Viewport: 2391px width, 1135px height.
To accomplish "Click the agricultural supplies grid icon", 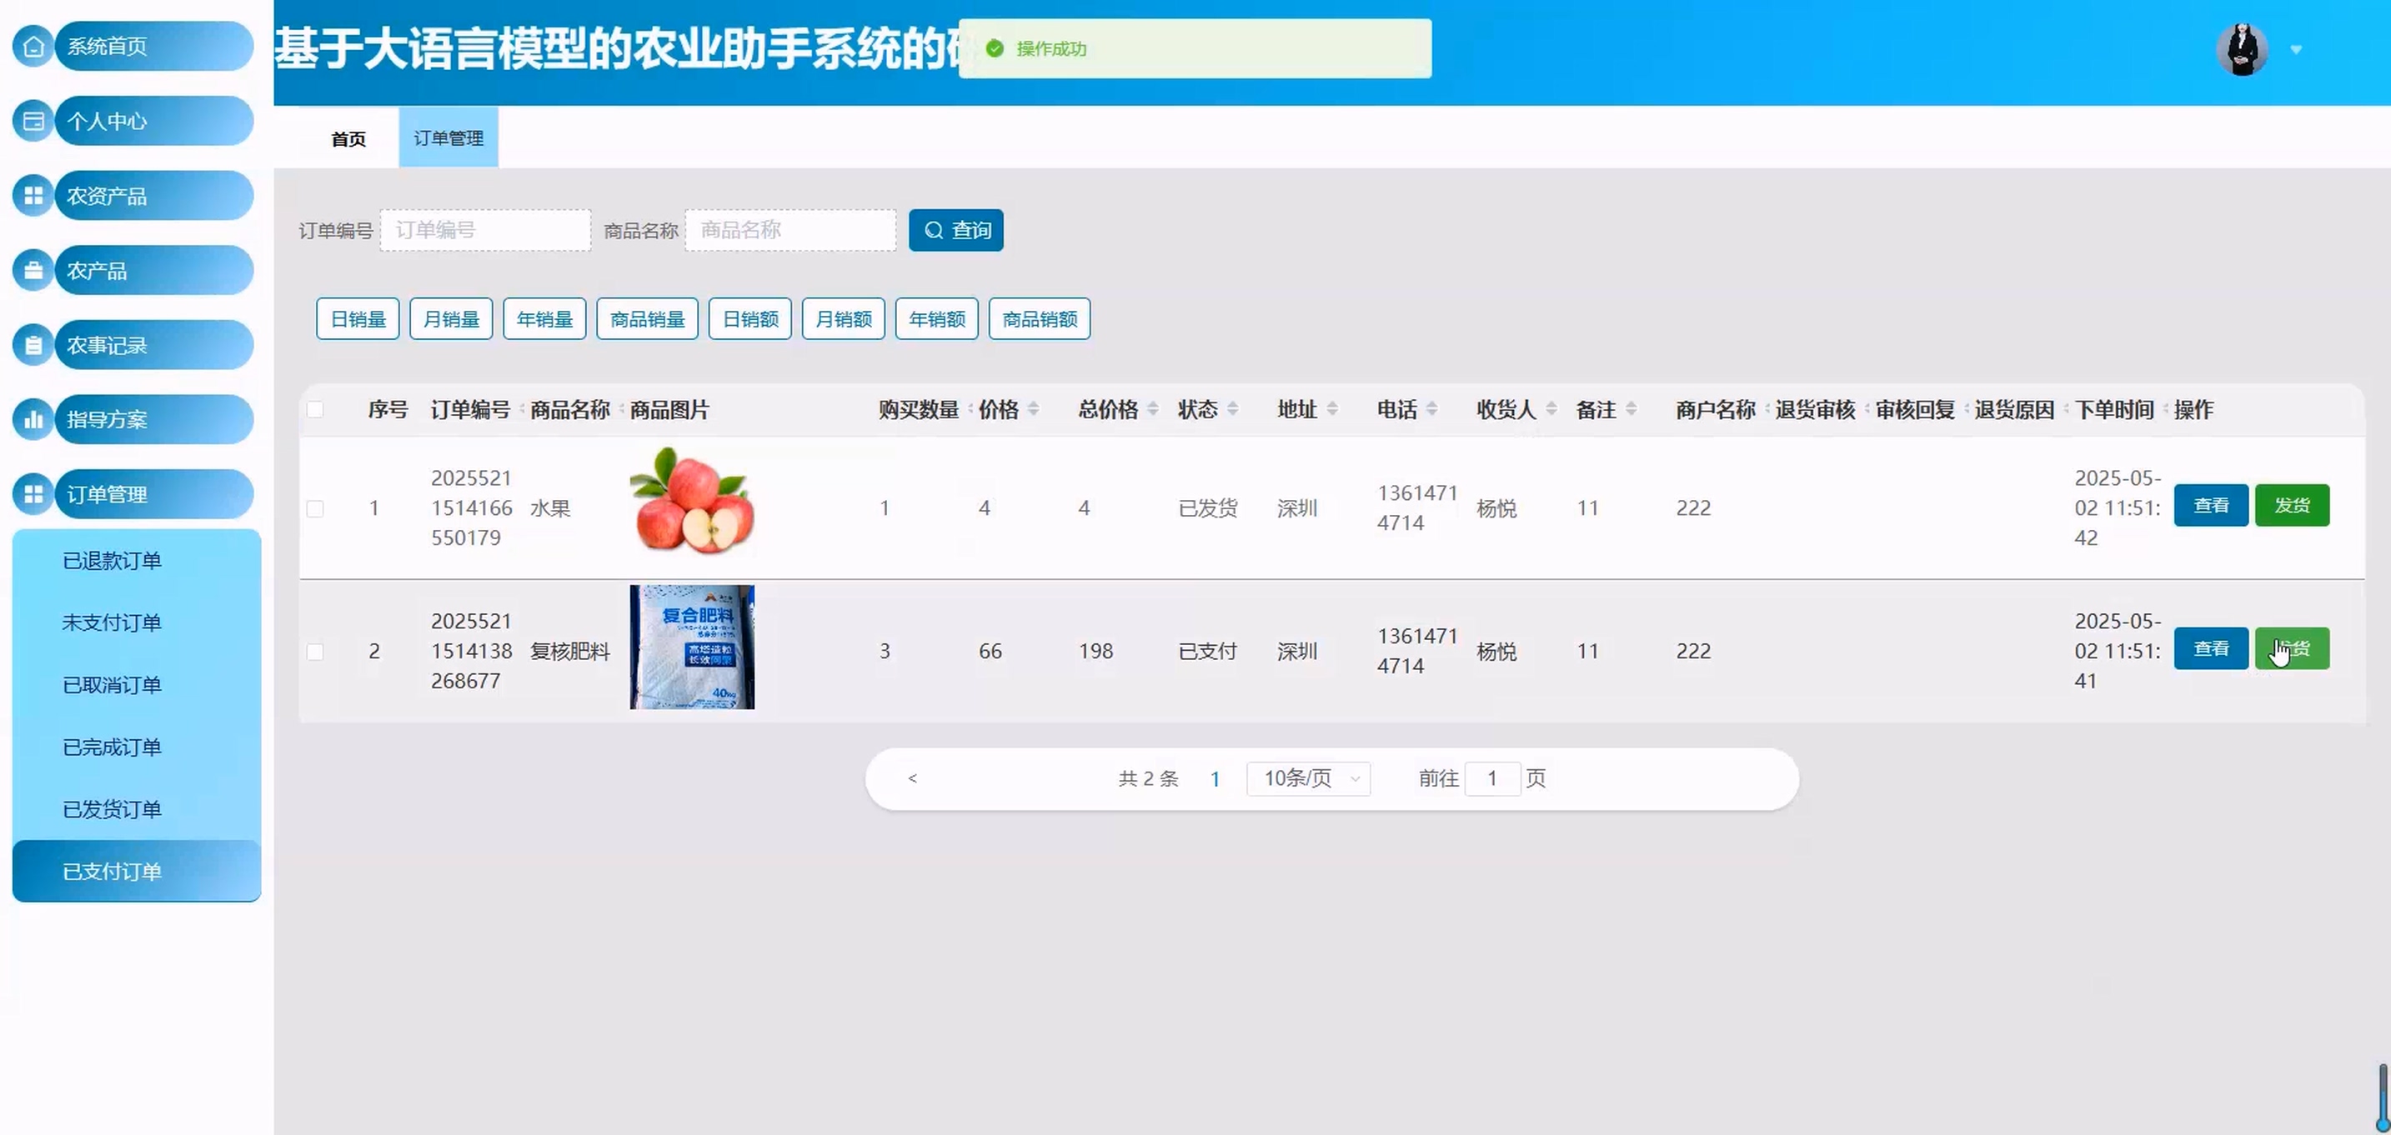I will pyautogui.click(x=33, y=196).
